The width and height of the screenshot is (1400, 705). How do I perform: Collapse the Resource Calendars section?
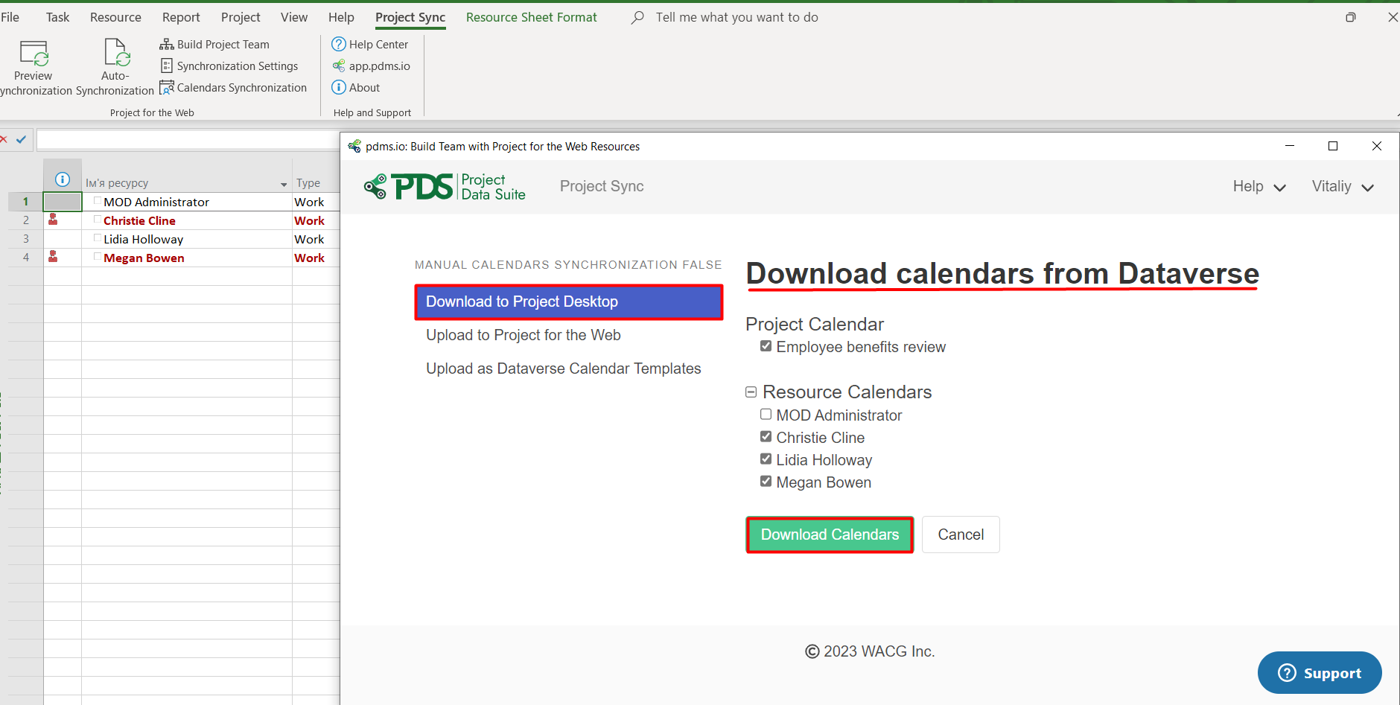click(752, 392)
